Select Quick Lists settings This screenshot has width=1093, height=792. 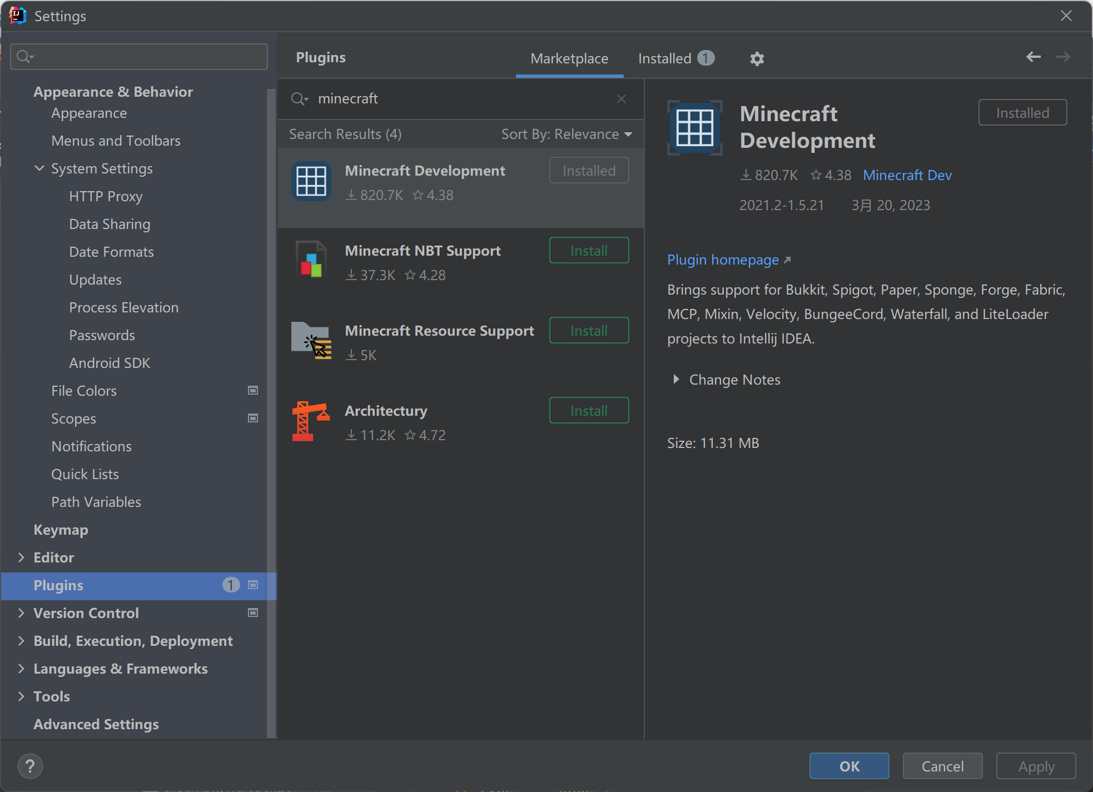[x=85, y=474]
